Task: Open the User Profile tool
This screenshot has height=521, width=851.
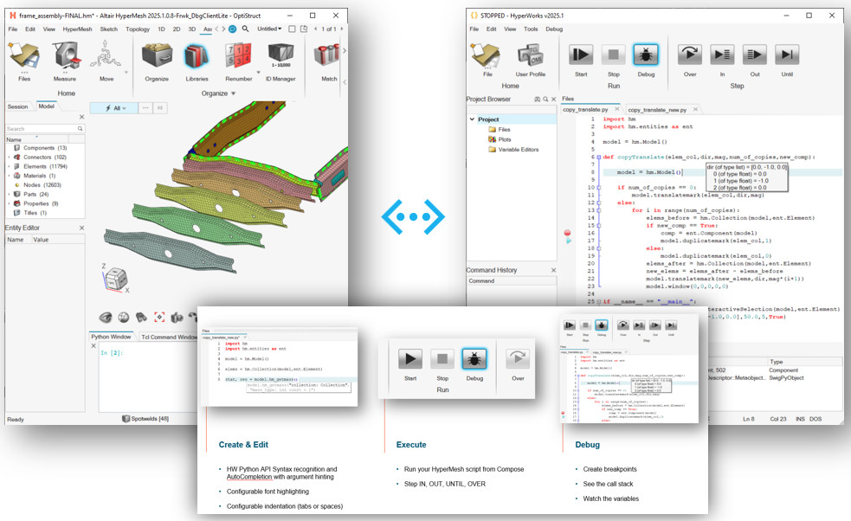Action: pyautogui.click(x=530, y=59)
